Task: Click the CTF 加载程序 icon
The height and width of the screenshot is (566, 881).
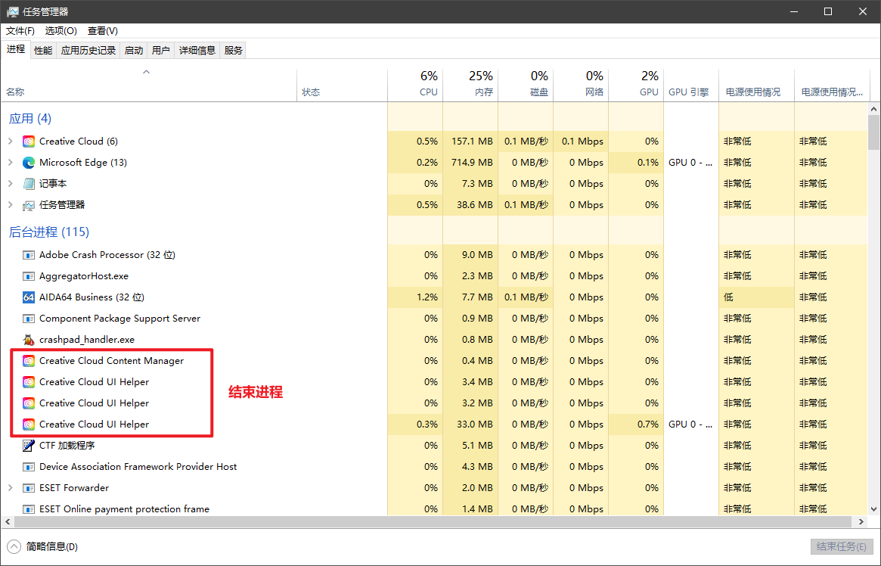Action: [29, 446]
